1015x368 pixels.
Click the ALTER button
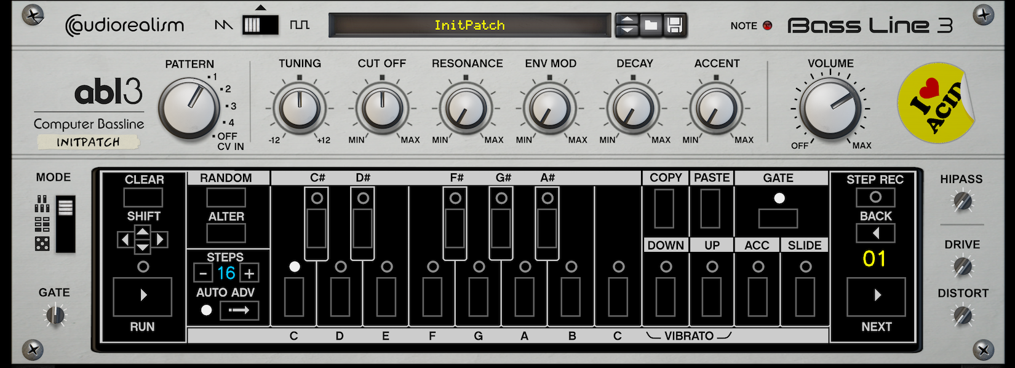226,233
